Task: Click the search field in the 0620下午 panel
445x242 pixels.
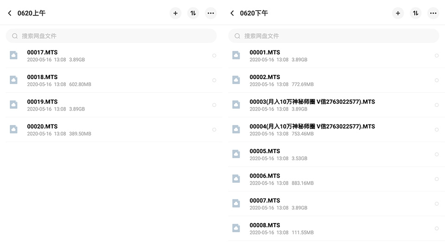Action: 334,36
